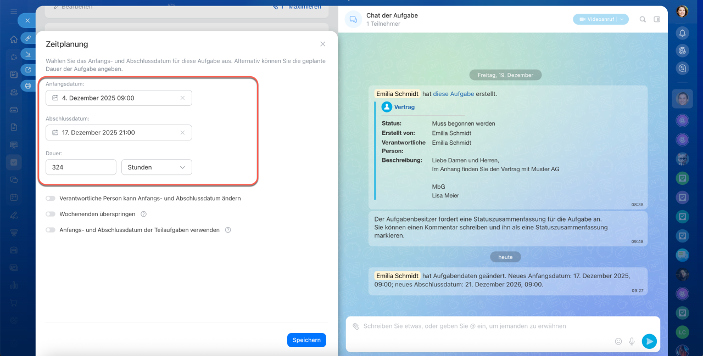Click the Anfangsdatum date text '4. Dezember 2025 09:00'

(x=98, y=98)
